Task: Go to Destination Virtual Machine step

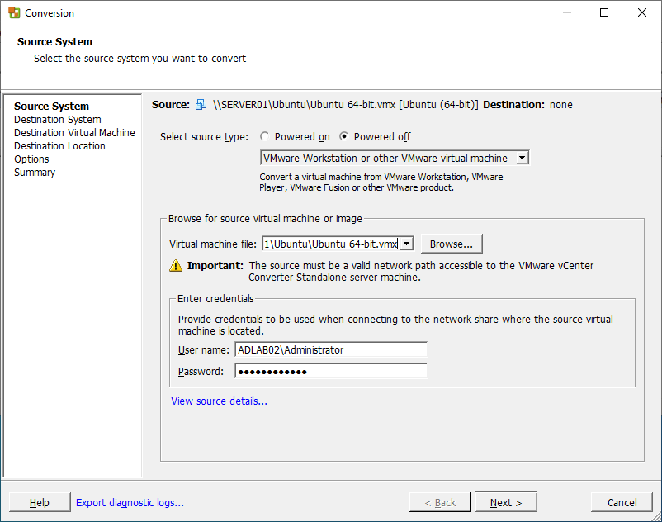Action: coord(74,133)
